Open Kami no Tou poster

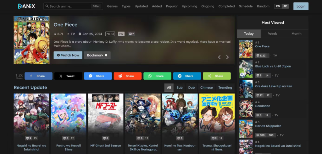coord(180,117)
